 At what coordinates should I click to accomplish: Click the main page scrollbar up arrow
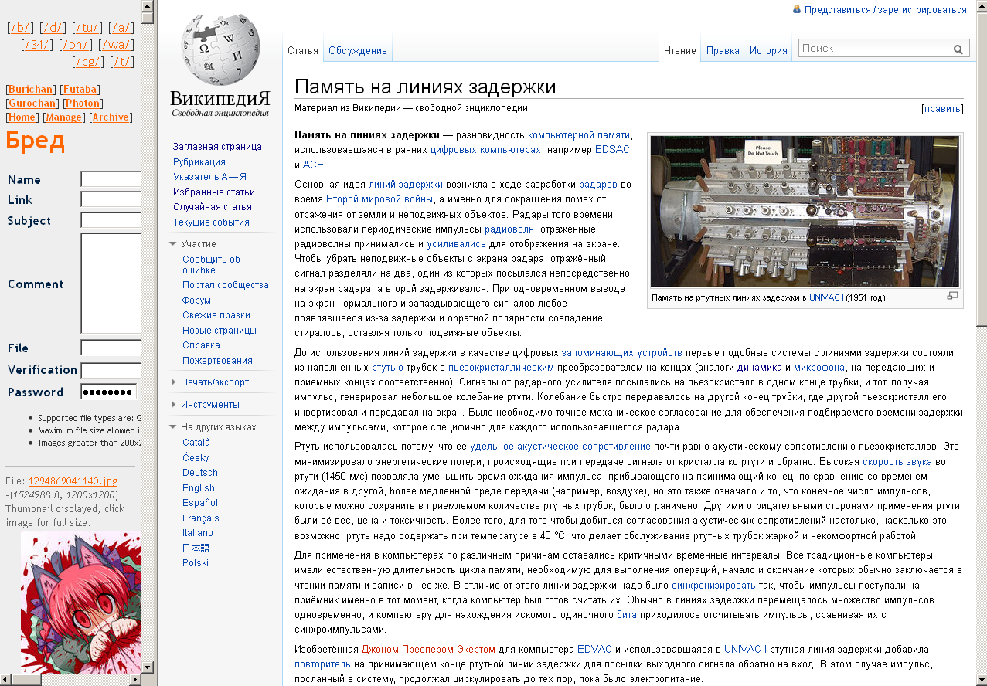coord(982,5)
